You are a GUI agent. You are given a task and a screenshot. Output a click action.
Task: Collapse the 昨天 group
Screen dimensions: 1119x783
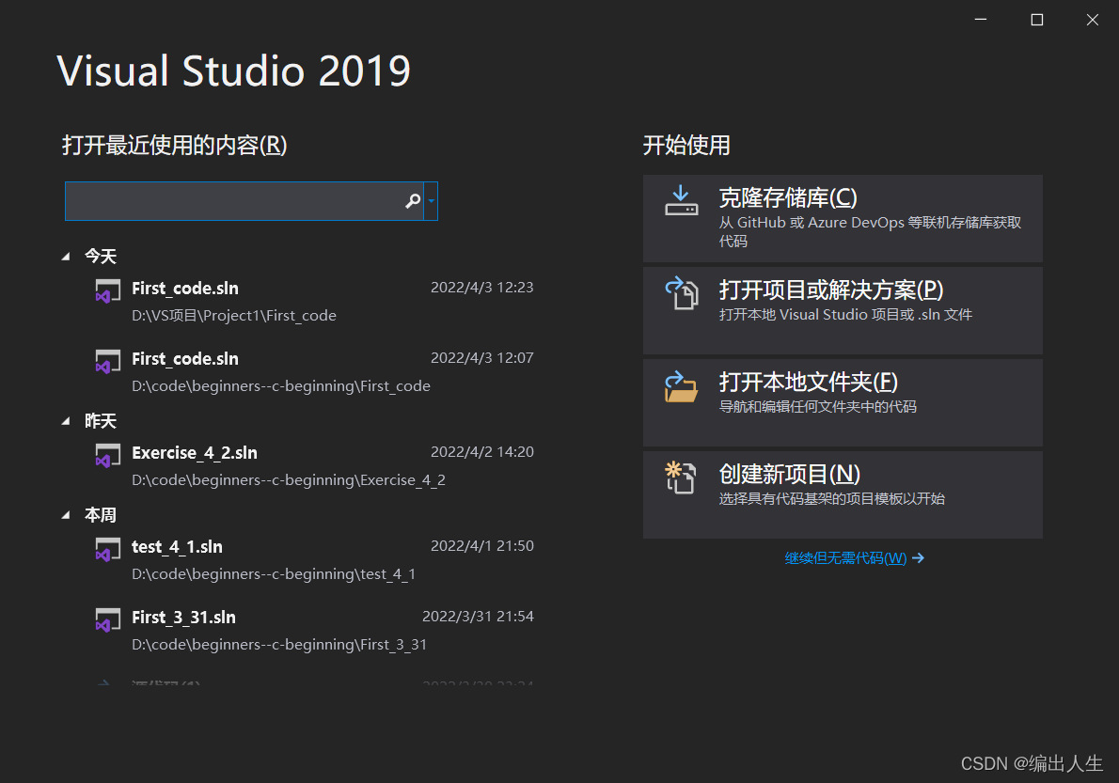click(x=66, y=421)
